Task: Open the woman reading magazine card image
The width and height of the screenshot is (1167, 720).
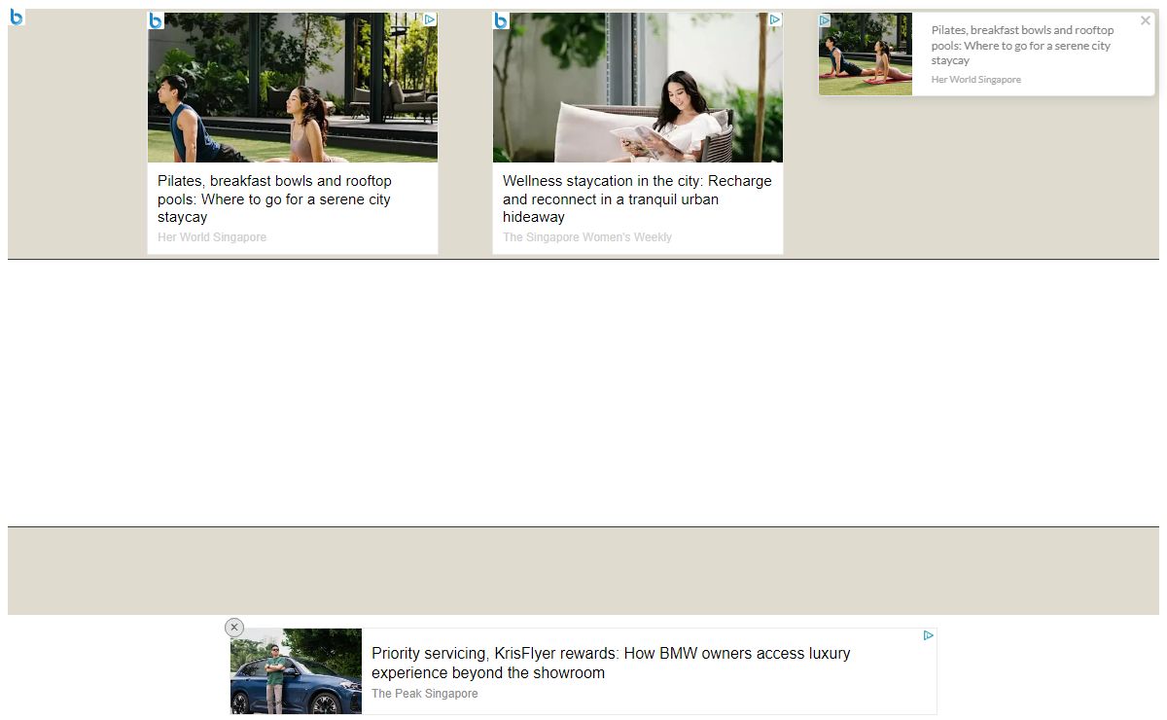Action: click(638, 88)
